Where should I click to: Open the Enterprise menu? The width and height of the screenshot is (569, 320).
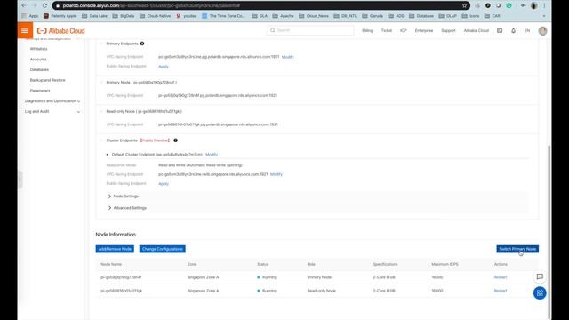424,31
